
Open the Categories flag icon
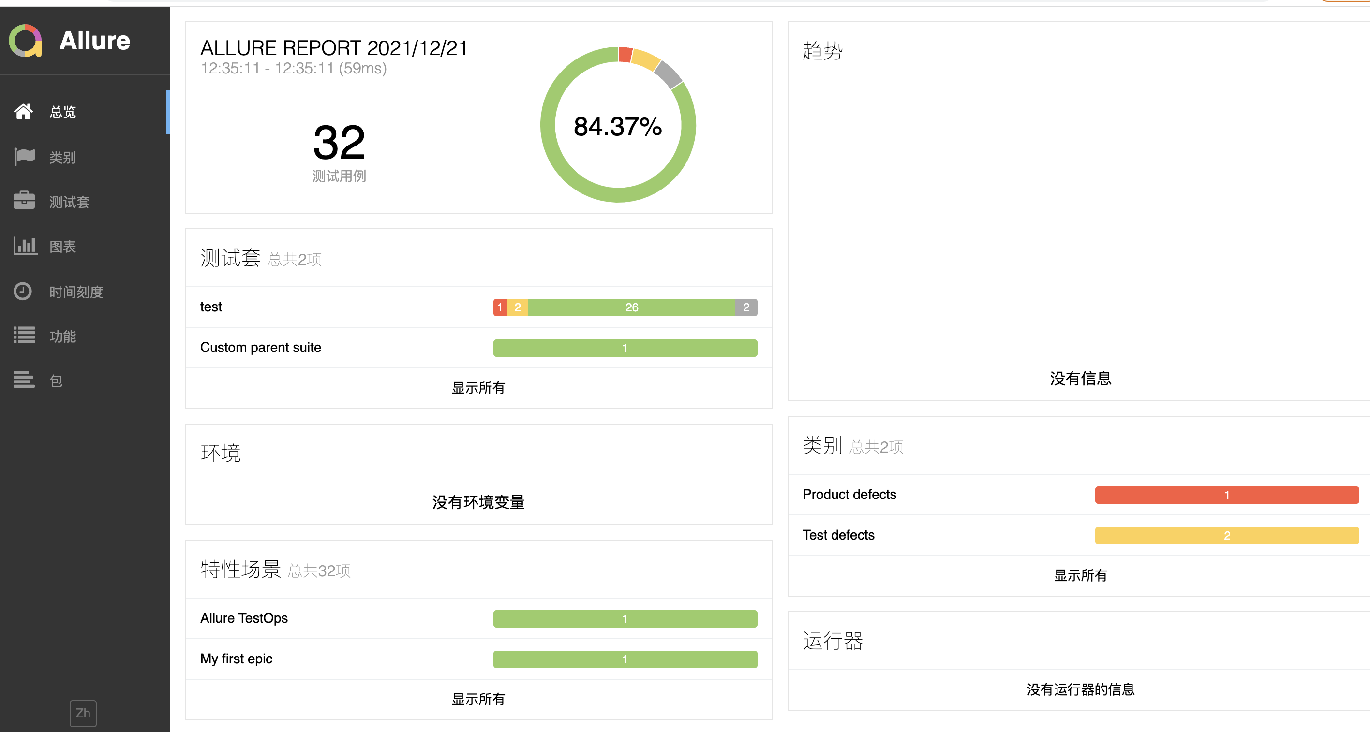pyautogui.click(x=24, y=157)
